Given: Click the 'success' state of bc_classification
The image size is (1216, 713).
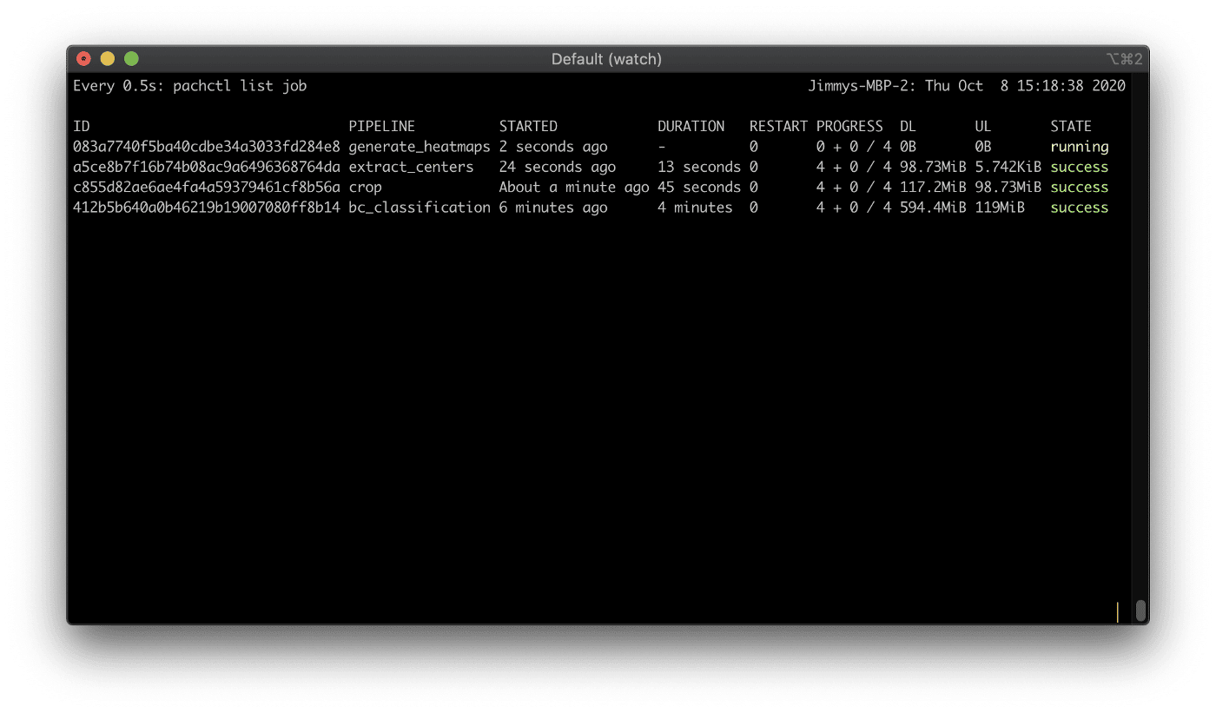Looking at the screenshot, I should [x=1080, y=208].
